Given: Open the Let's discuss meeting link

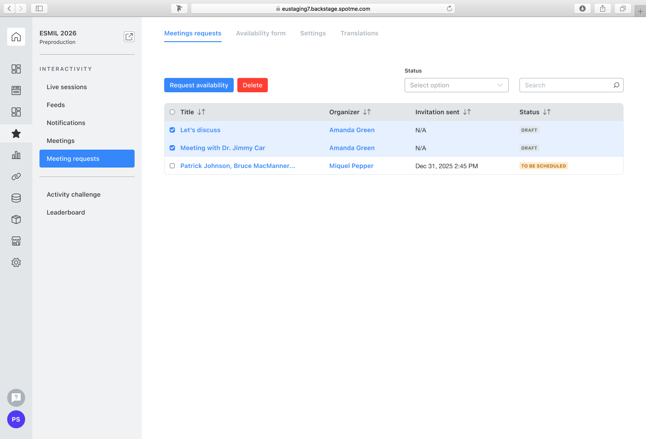Looking at the screenshot, I should 201,130.
